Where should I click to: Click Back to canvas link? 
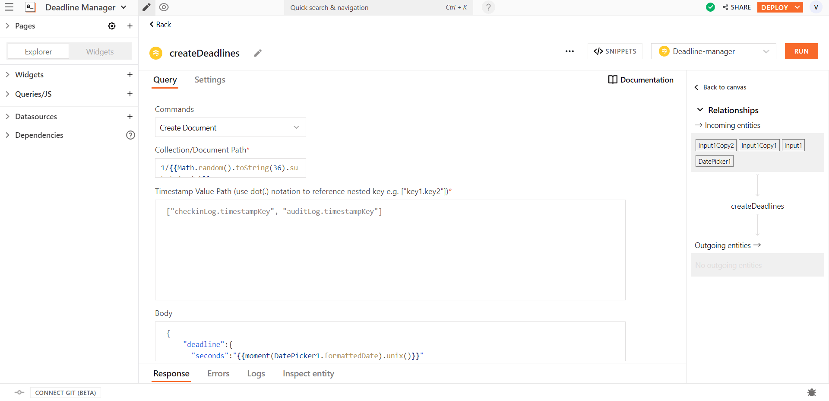724,87
